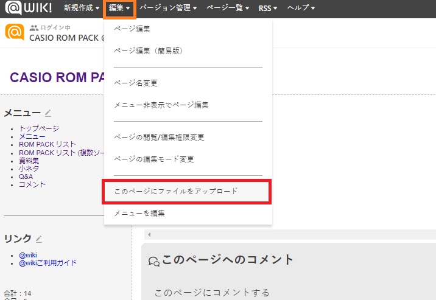Open the 編集 dropdown menu
This screenshot has height=300, width=436.
pos(119,8)
